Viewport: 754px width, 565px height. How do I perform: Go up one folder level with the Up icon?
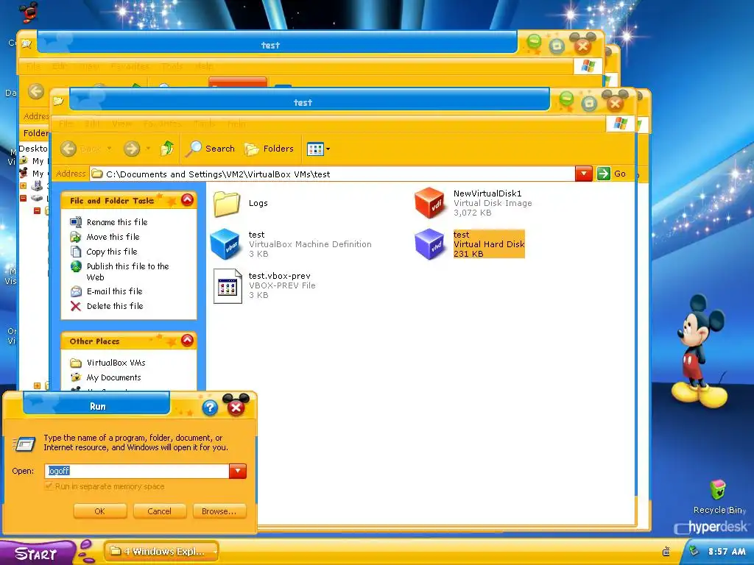[x=167, y=148]
